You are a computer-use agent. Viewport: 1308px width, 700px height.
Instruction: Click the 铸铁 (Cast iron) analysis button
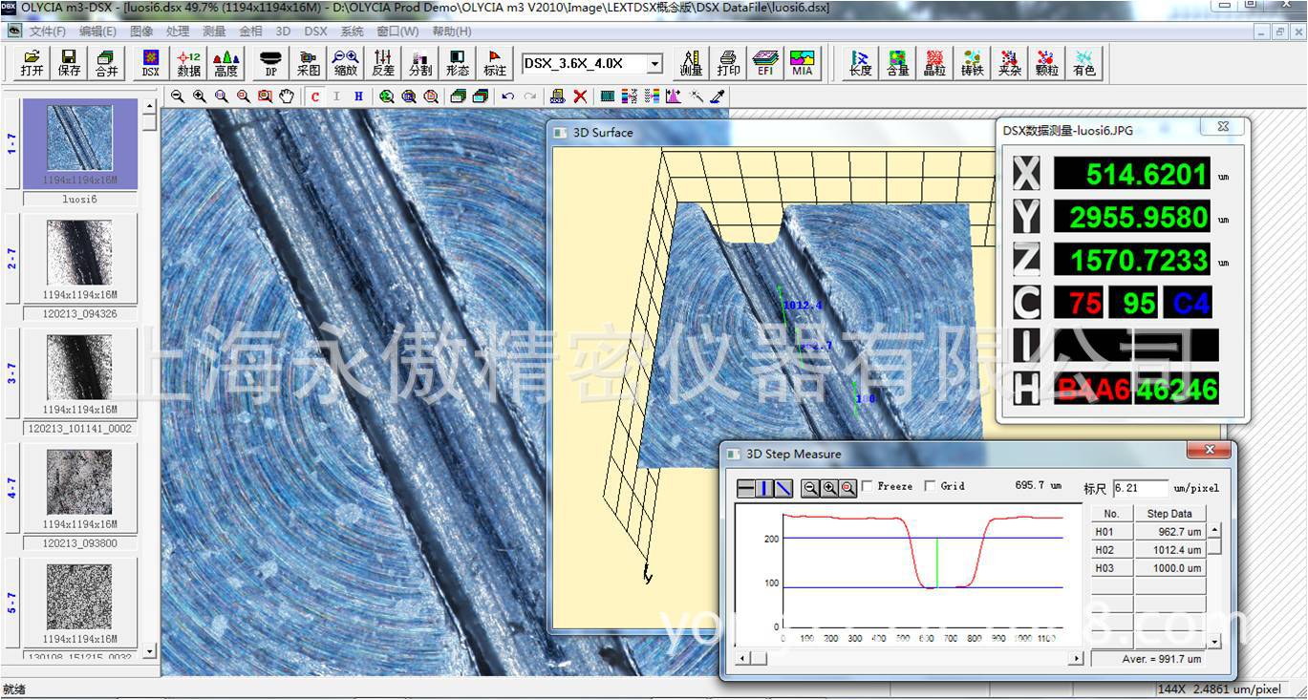(972, 63)
